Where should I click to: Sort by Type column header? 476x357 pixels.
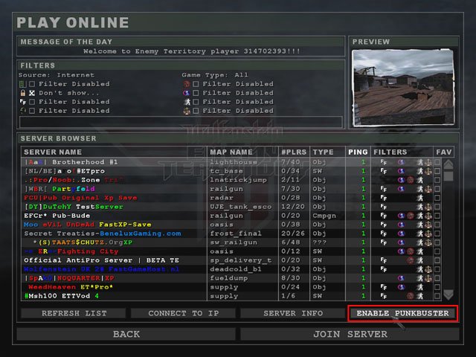click(327, 152)
